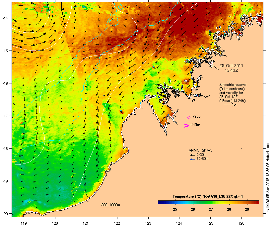This screenshot has height=226, width=272.
Task: Click the 'Altimetric sealevel' legend text
Action: [233, 85]
